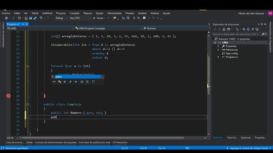
Task: Open the Numero member dropdown
Action: point(176,28)
